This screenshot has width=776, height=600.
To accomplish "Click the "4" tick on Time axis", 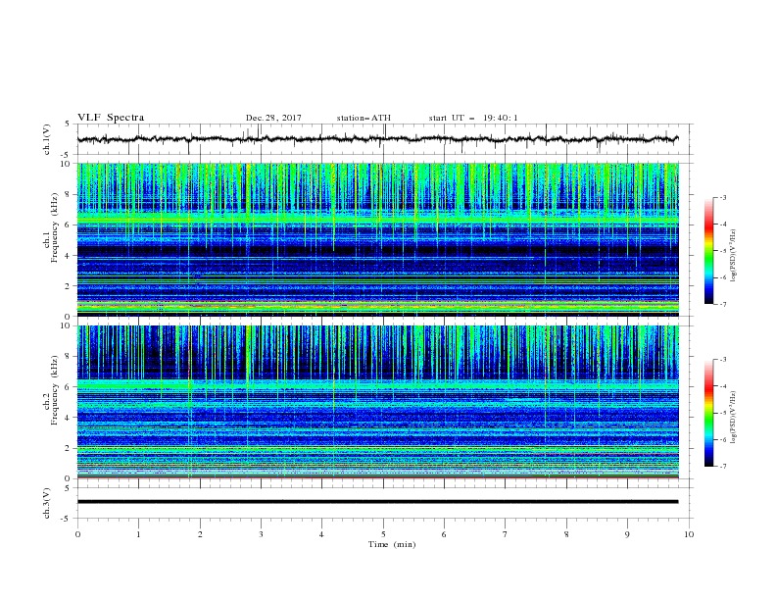I will point(321,534).
